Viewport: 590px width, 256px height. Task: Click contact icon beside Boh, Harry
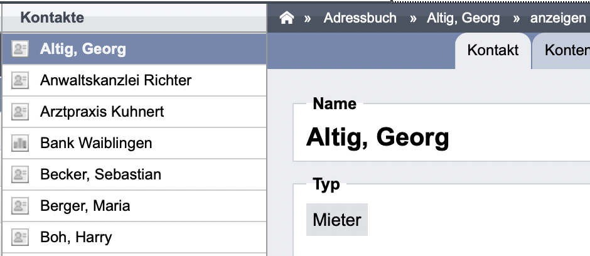click(20, 237)
